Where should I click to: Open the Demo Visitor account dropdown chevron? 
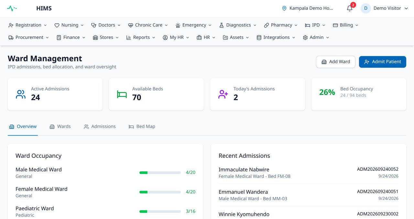click(x=406, y=8)
